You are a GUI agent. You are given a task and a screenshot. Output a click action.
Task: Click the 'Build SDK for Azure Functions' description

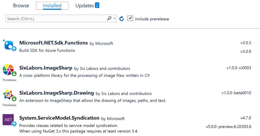[47, 50]
